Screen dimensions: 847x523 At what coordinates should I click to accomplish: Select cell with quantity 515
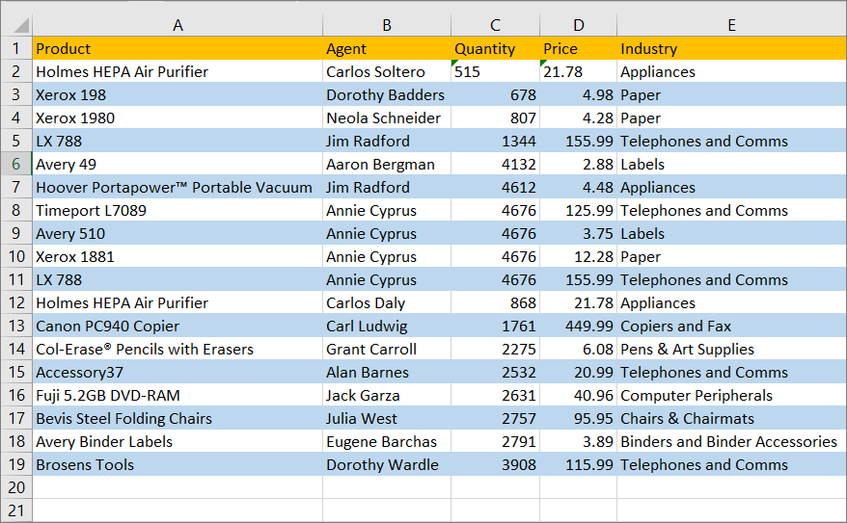[495, 71]
